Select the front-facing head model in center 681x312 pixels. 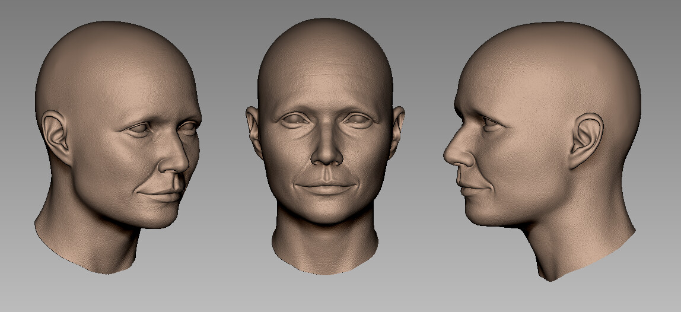325,147
